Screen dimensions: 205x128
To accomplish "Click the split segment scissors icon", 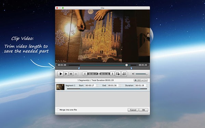I will (124, 74).
